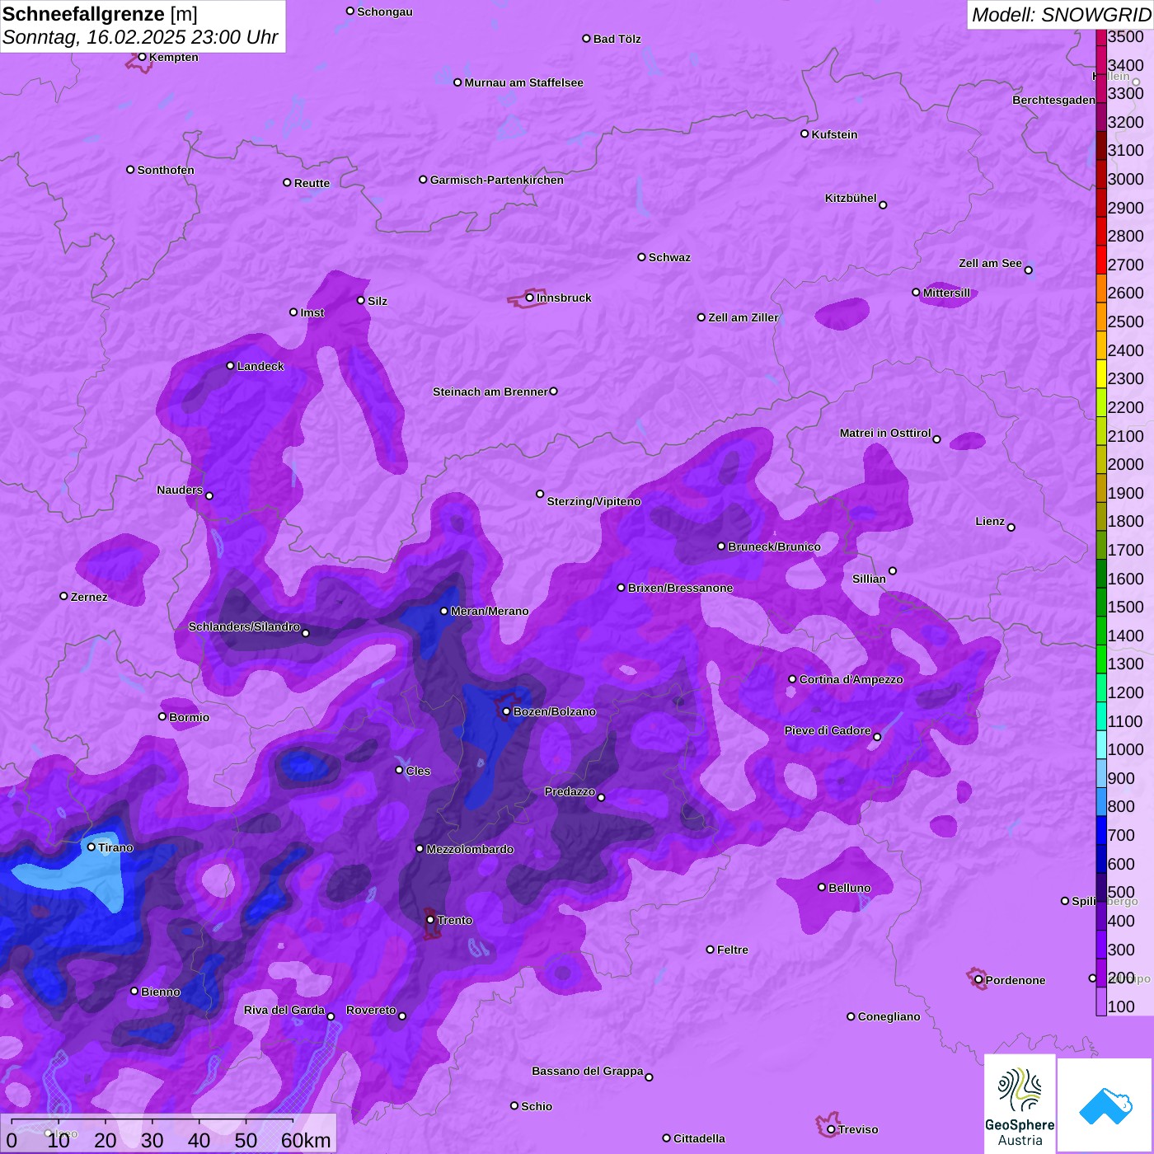This screenshot has height=1154, width=1154.
Task: Click the Sillian label
Action: (x=869, y=579)
